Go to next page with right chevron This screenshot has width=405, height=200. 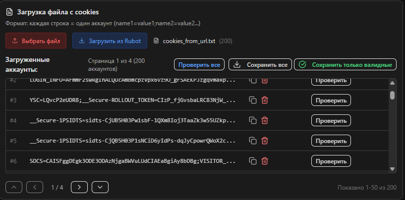click(x=79, y=187)
